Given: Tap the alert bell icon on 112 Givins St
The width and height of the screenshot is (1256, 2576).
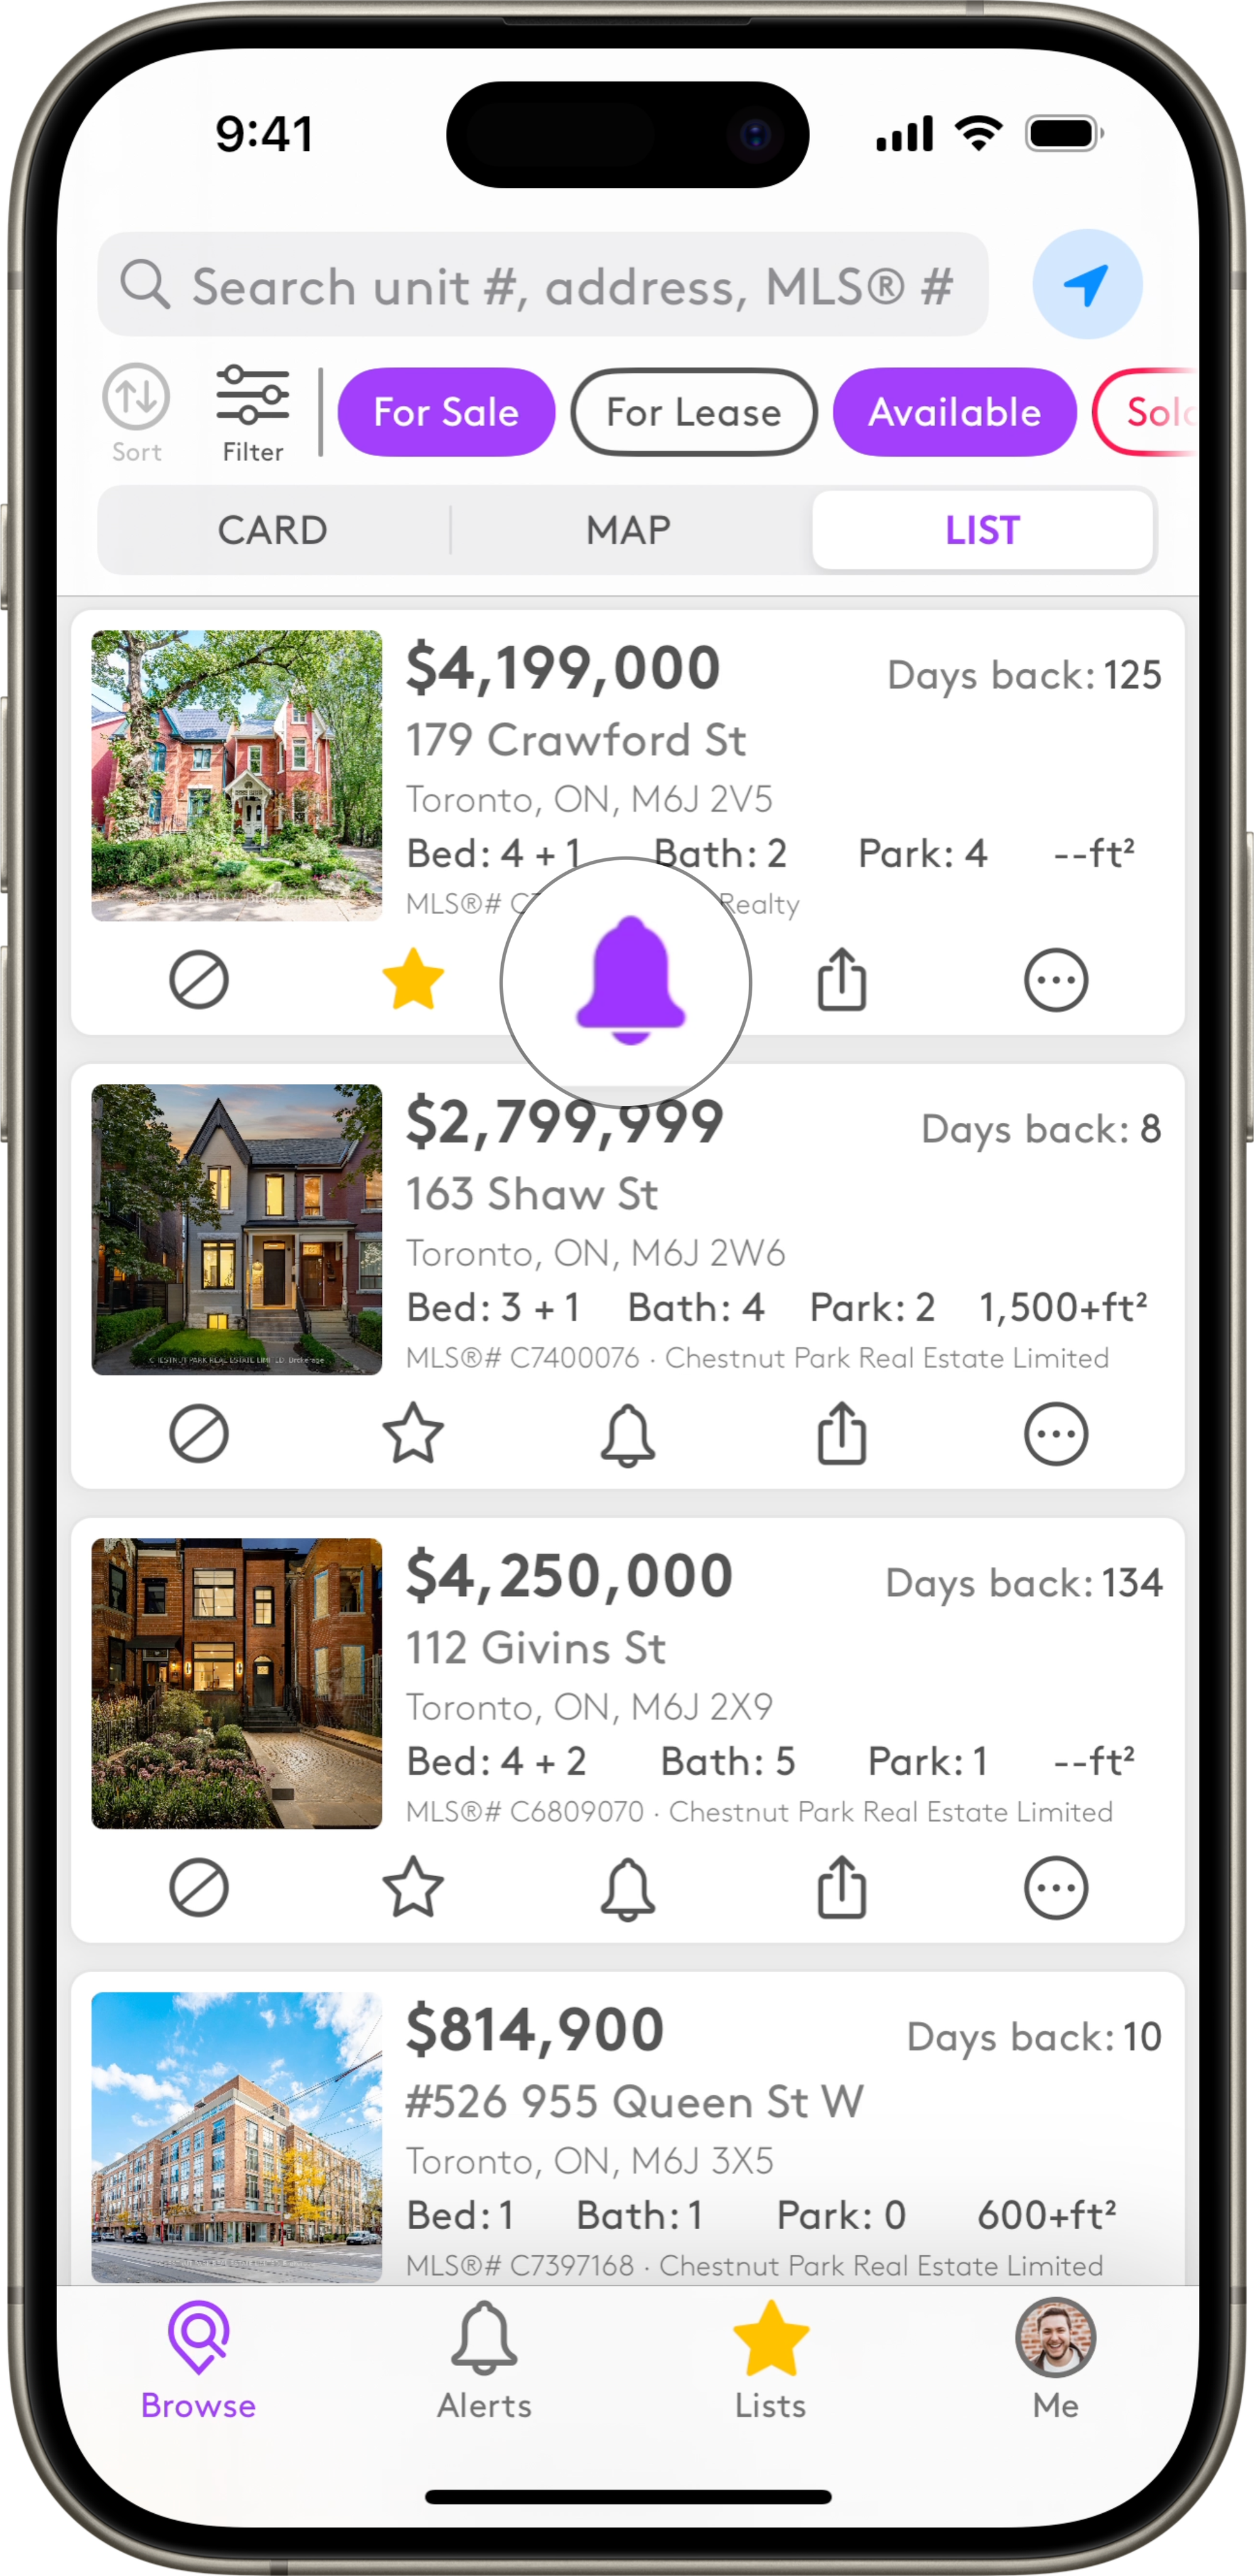Looking at the screenshot, I should [x=627, y=1887].
